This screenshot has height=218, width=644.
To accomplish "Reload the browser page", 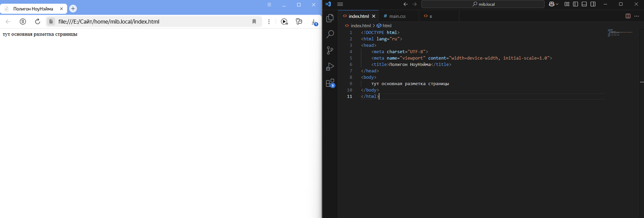I will [x=38, y=21].
